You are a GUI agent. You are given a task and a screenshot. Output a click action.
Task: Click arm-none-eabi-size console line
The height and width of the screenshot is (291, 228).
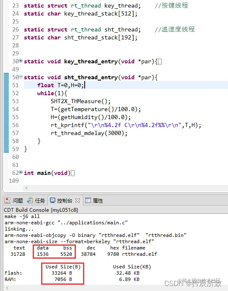(x=79, y=242)
